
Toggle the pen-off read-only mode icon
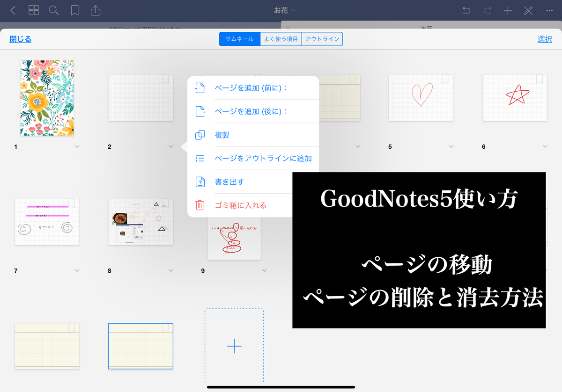point(529,10)
